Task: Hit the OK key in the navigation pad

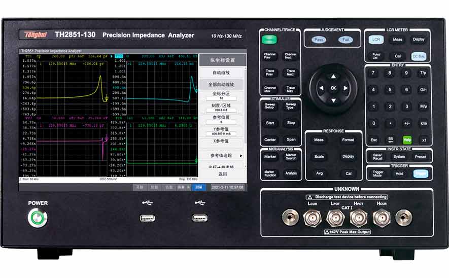Action: click(333, 88)
